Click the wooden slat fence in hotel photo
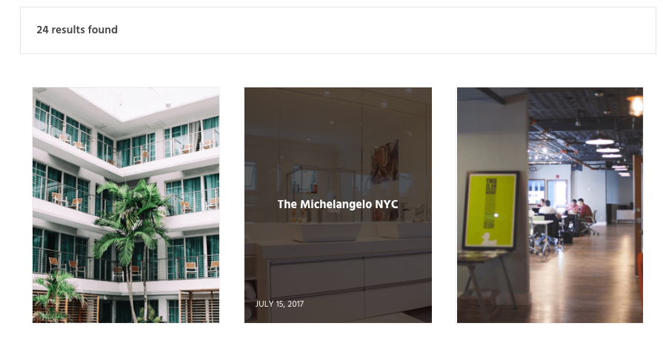The image size is (663, 343). tap(199, 307)
